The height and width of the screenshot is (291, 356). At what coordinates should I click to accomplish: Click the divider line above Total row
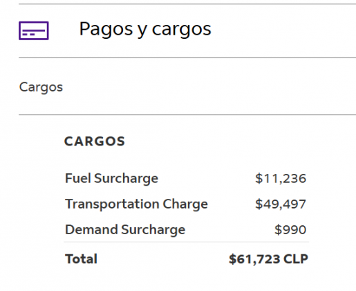tap(186, 242)
